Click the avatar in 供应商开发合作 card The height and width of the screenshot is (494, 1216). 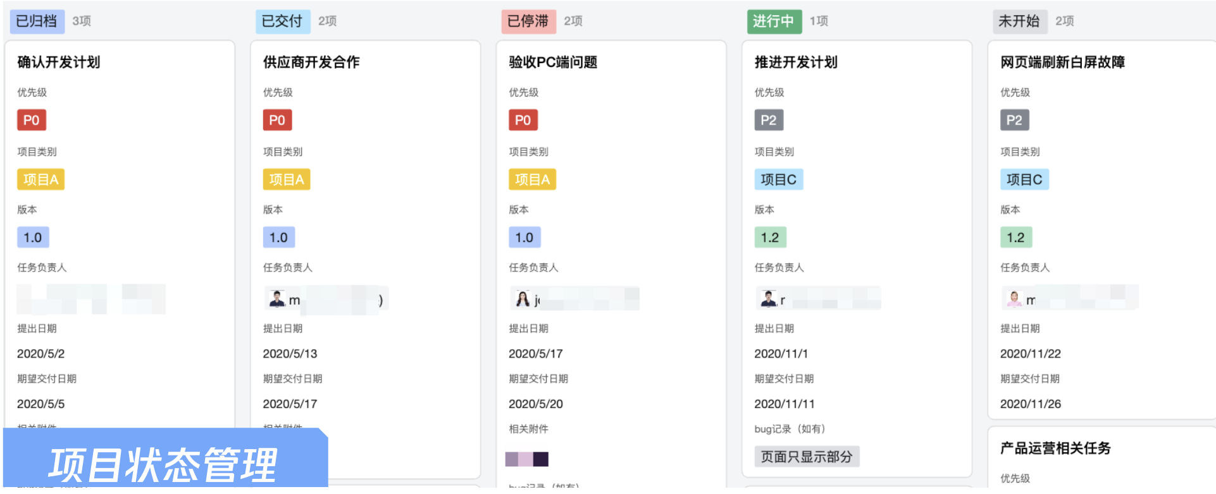[x=277, y=299]
